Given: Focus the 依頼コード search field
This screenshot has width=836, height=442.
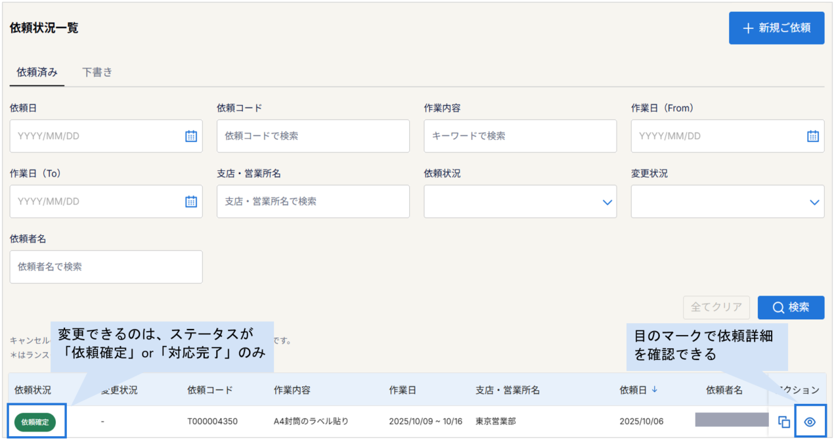Looking at the screenshot, I should coord(313,136).
